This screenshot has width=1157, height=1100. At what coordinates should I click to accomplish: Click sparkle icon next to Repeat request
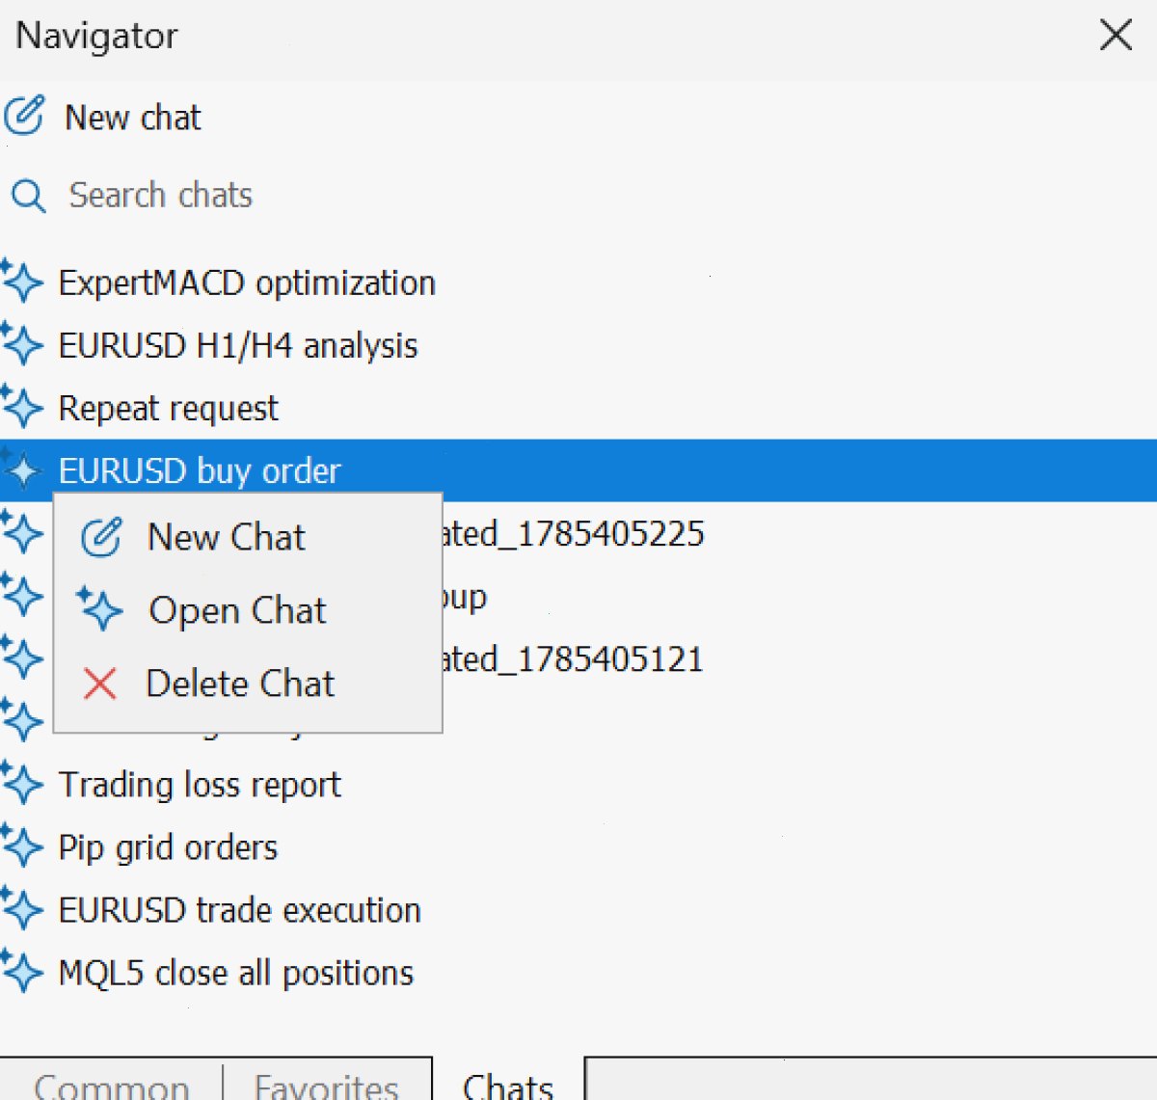21,407
